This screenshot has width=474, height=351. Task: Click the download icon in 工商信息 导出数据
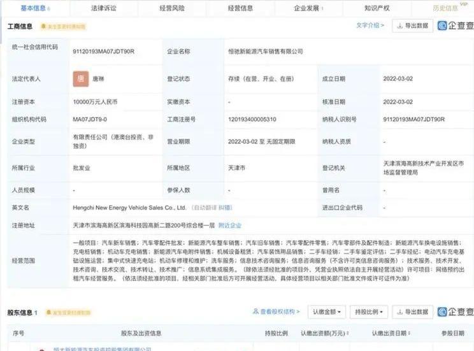click(400, 25)
